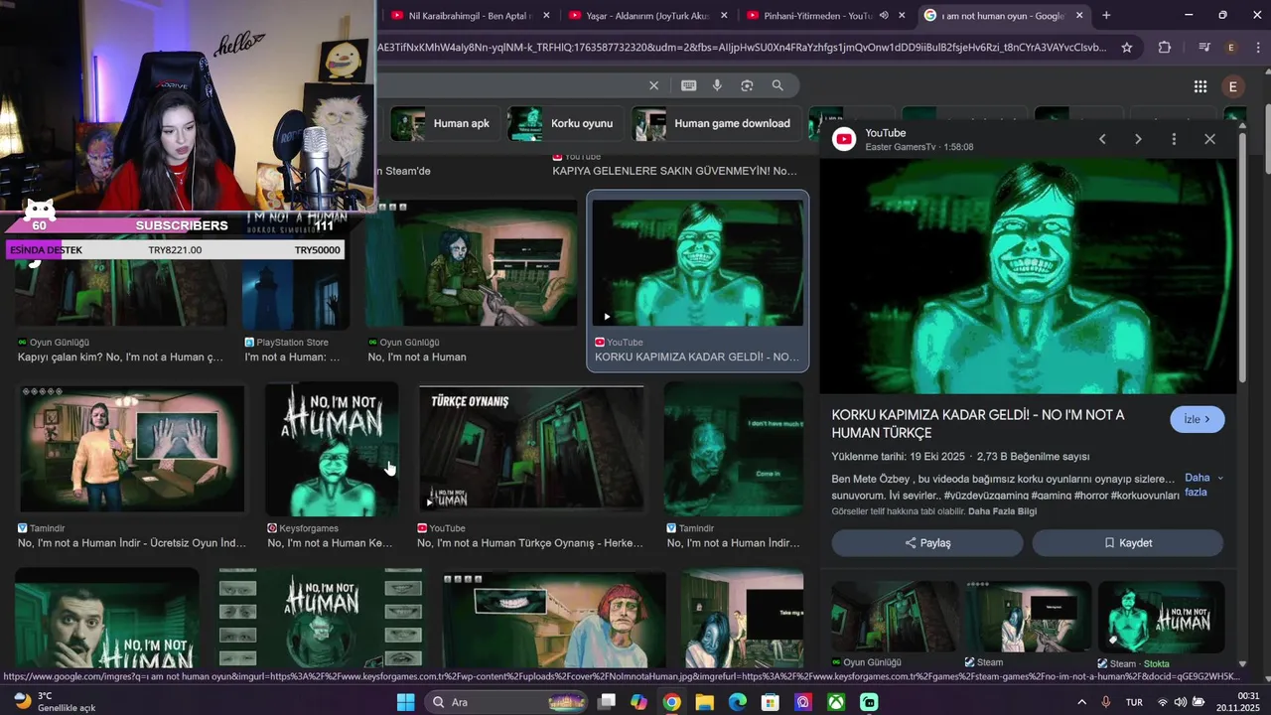Open Chrome extensions puzzle icon
1271x715 pixels.
click(x=1165, y=47)
